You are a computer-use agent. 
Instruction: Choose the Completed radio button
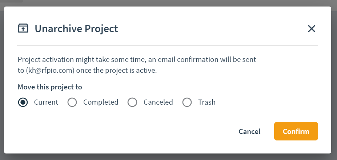pyautogui.click(x=72, y=102)
